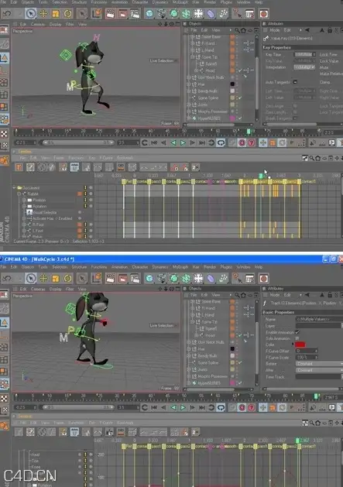Click Live Selection label in upper viewport
Viewport: 343px width, 487px height.
pos(162,60)
